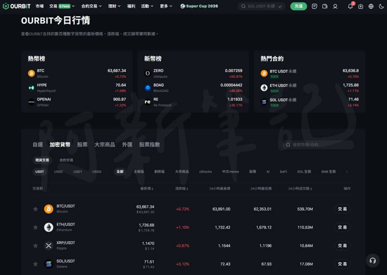387x275 pixels.
Task: Click 交易 button for SOL/USDT
Action: 342,264
